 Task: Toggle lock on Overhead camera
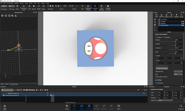tap(183, 23)
